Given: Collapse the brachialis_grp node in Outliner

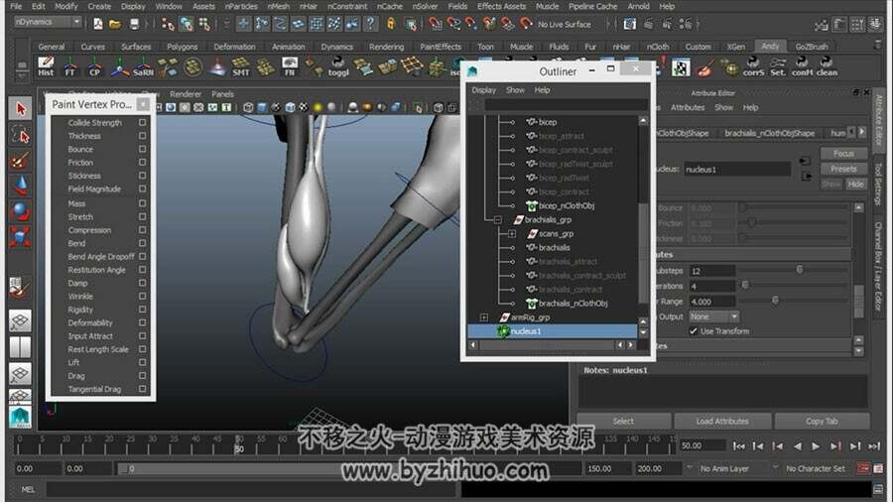Looking at the screenshot, I should 498,219.
